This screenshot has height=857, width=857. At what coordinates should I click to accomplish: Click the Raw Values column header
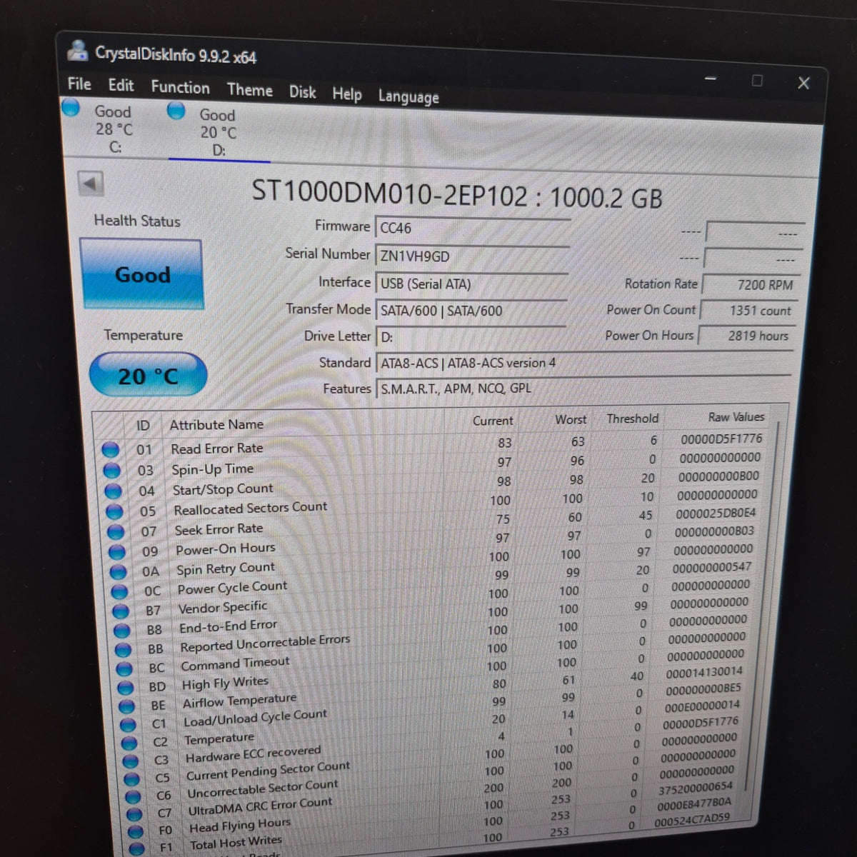[x=736, y=417]
